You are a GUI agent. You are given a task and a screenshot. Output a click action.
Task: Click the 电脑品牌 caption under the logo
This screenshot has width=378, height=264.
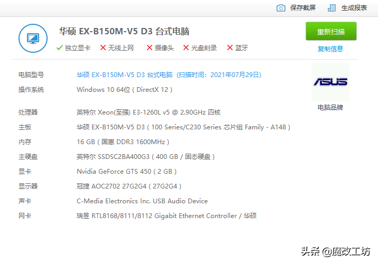[330, 107]
